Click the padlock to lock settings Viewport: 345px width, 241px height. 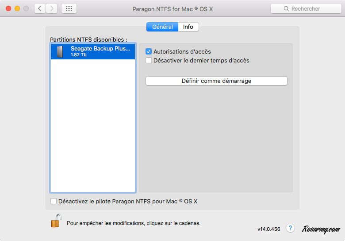click(56, 221)
